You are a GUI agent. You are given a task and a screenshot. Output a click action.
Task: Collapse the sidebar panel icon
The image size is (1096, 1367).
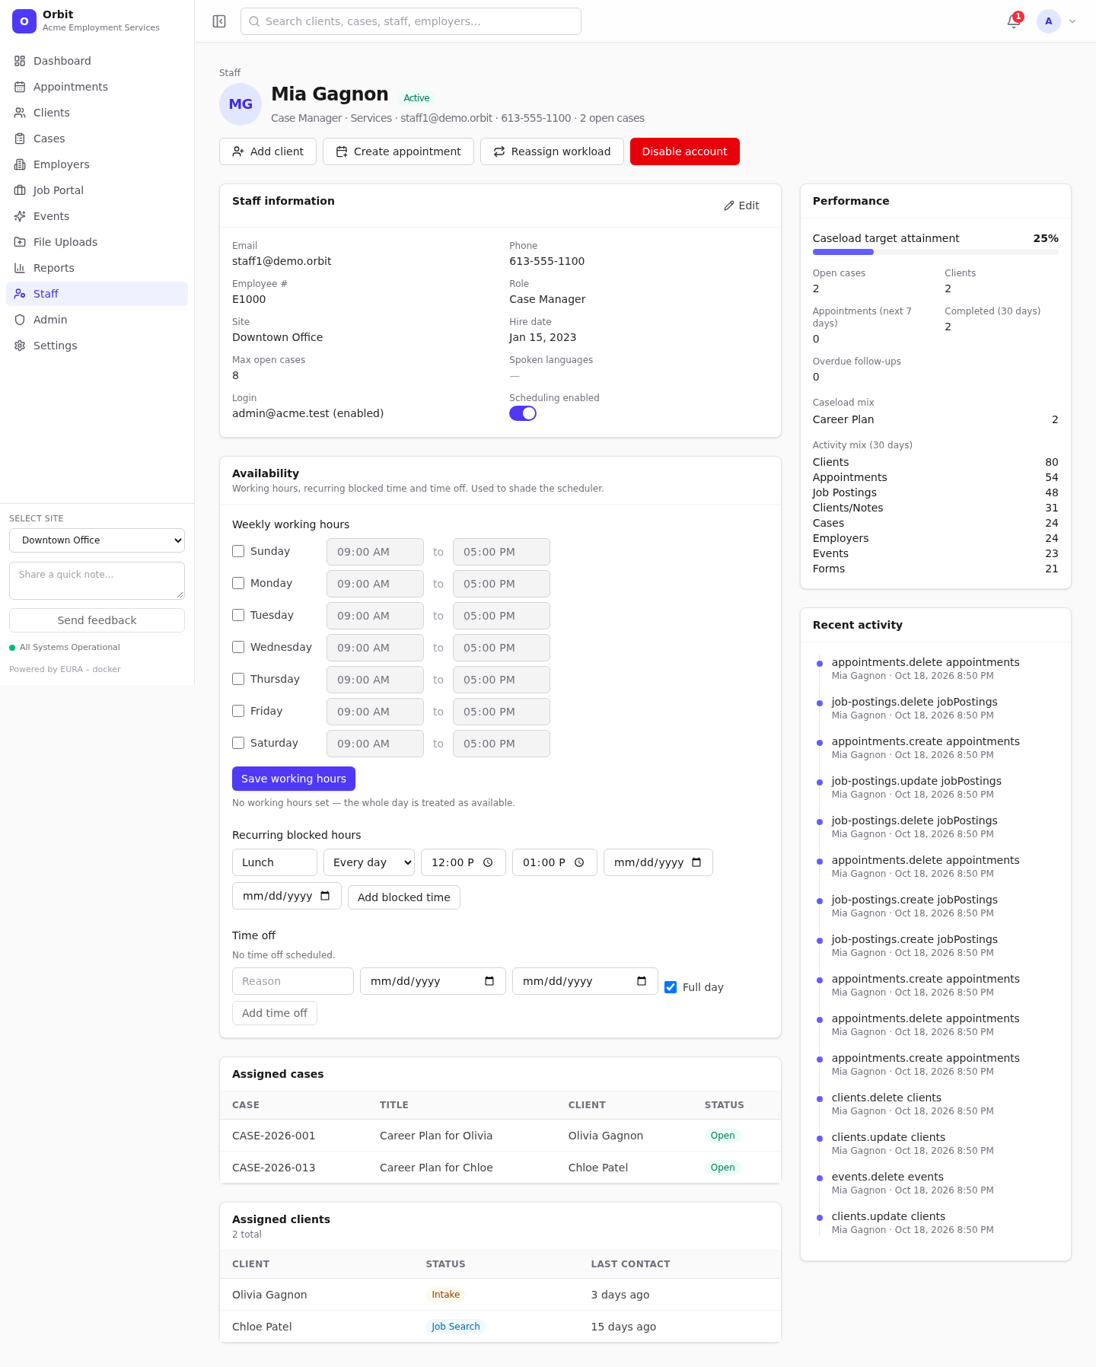point(219,21)
